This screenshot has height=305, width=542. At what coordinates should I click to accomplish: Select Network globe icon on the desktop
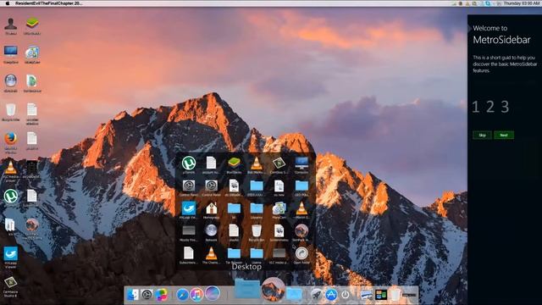pyautogui.click(x=11, y=80)
